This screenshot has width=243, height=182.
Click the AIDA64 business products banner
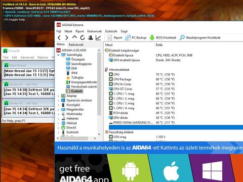click(149, 148)
